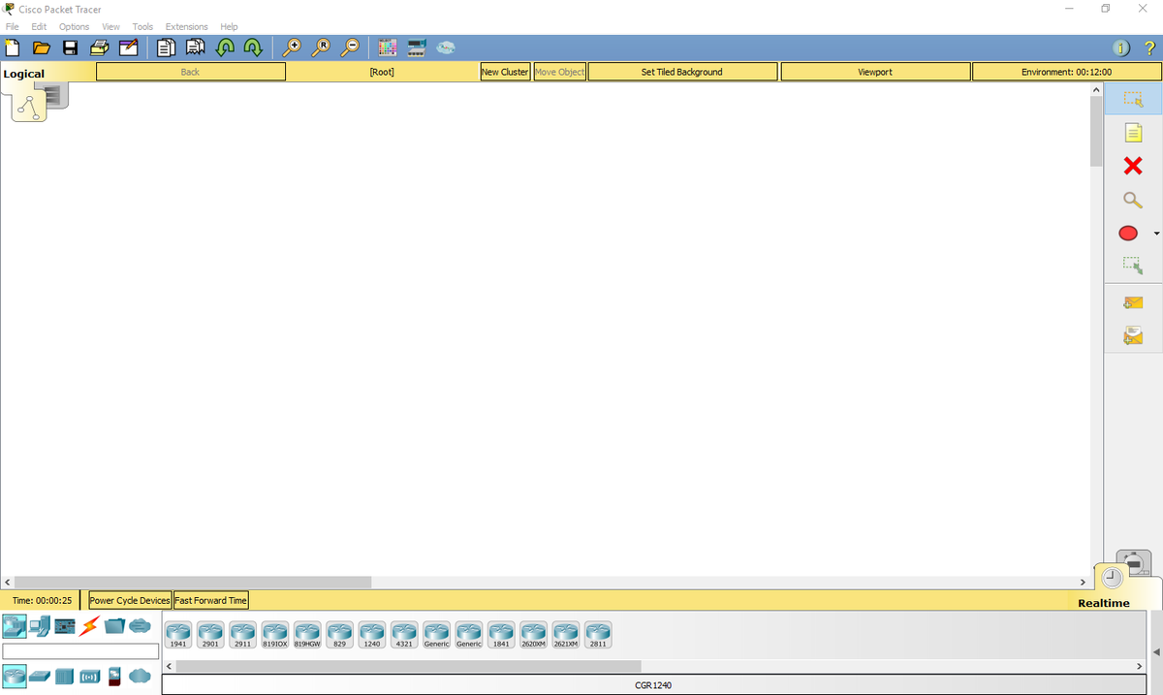Select the red X Delete tool
Image resolution: width=1163 pixels, height=695 pixels.
[x=1132, y=166]
